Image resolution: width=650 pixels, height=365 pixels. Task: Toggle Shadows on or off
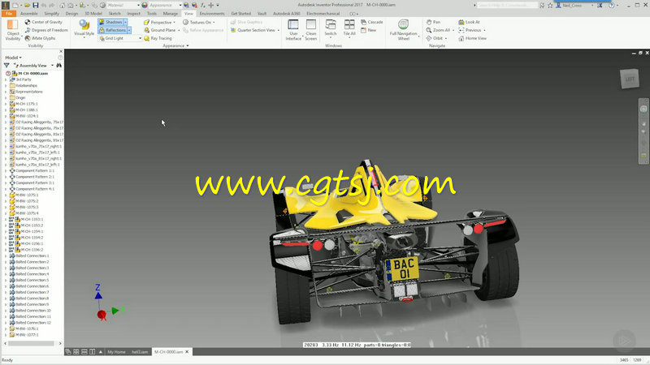pos(110,22)
